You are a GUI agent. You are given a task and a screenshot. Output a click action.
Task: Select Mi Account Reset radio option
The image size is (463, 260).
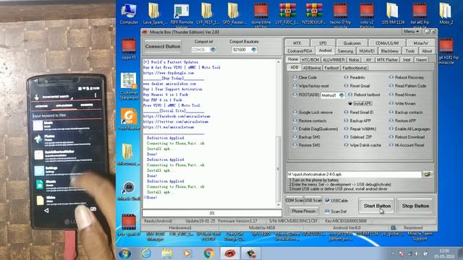tap(407, 145)
